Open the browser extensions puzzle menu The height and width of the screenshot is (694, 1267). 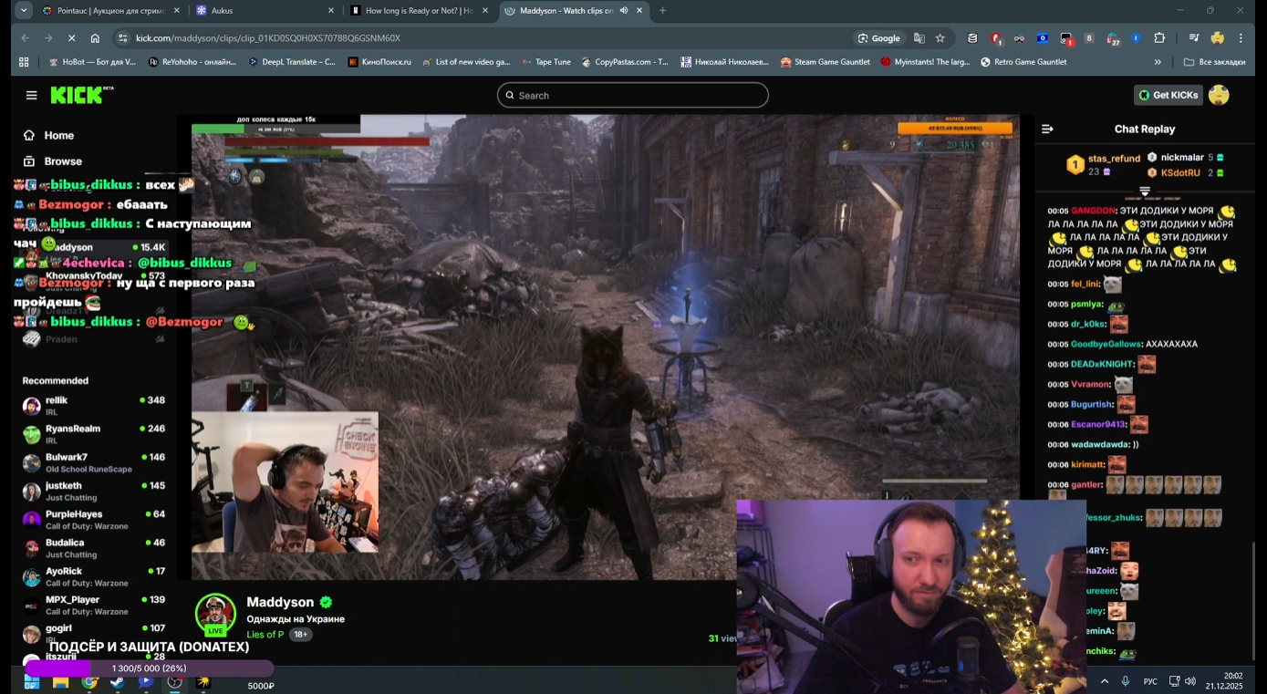pos(1159,38)
